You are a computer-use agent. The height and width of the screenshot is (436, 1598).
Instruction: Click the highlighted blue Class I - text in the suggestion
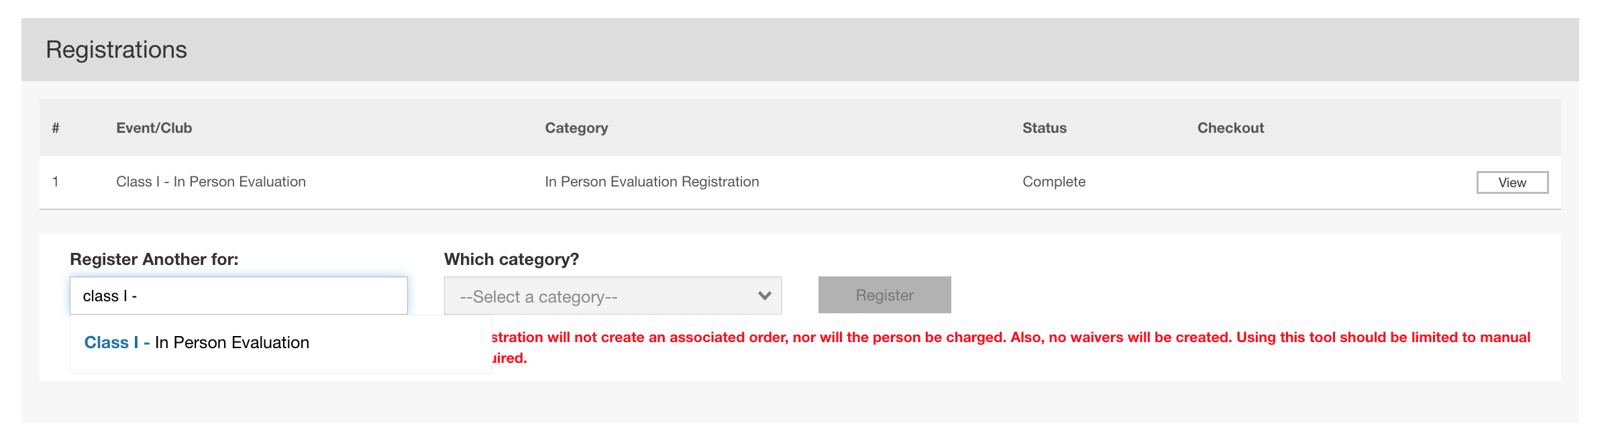click(x=117, y=343)
